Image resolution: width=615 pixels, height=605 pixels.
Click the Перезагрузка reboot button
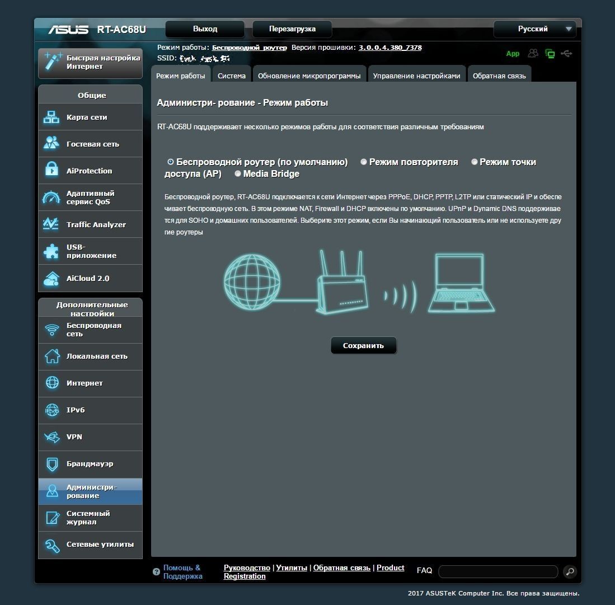(x=292, y=29)
